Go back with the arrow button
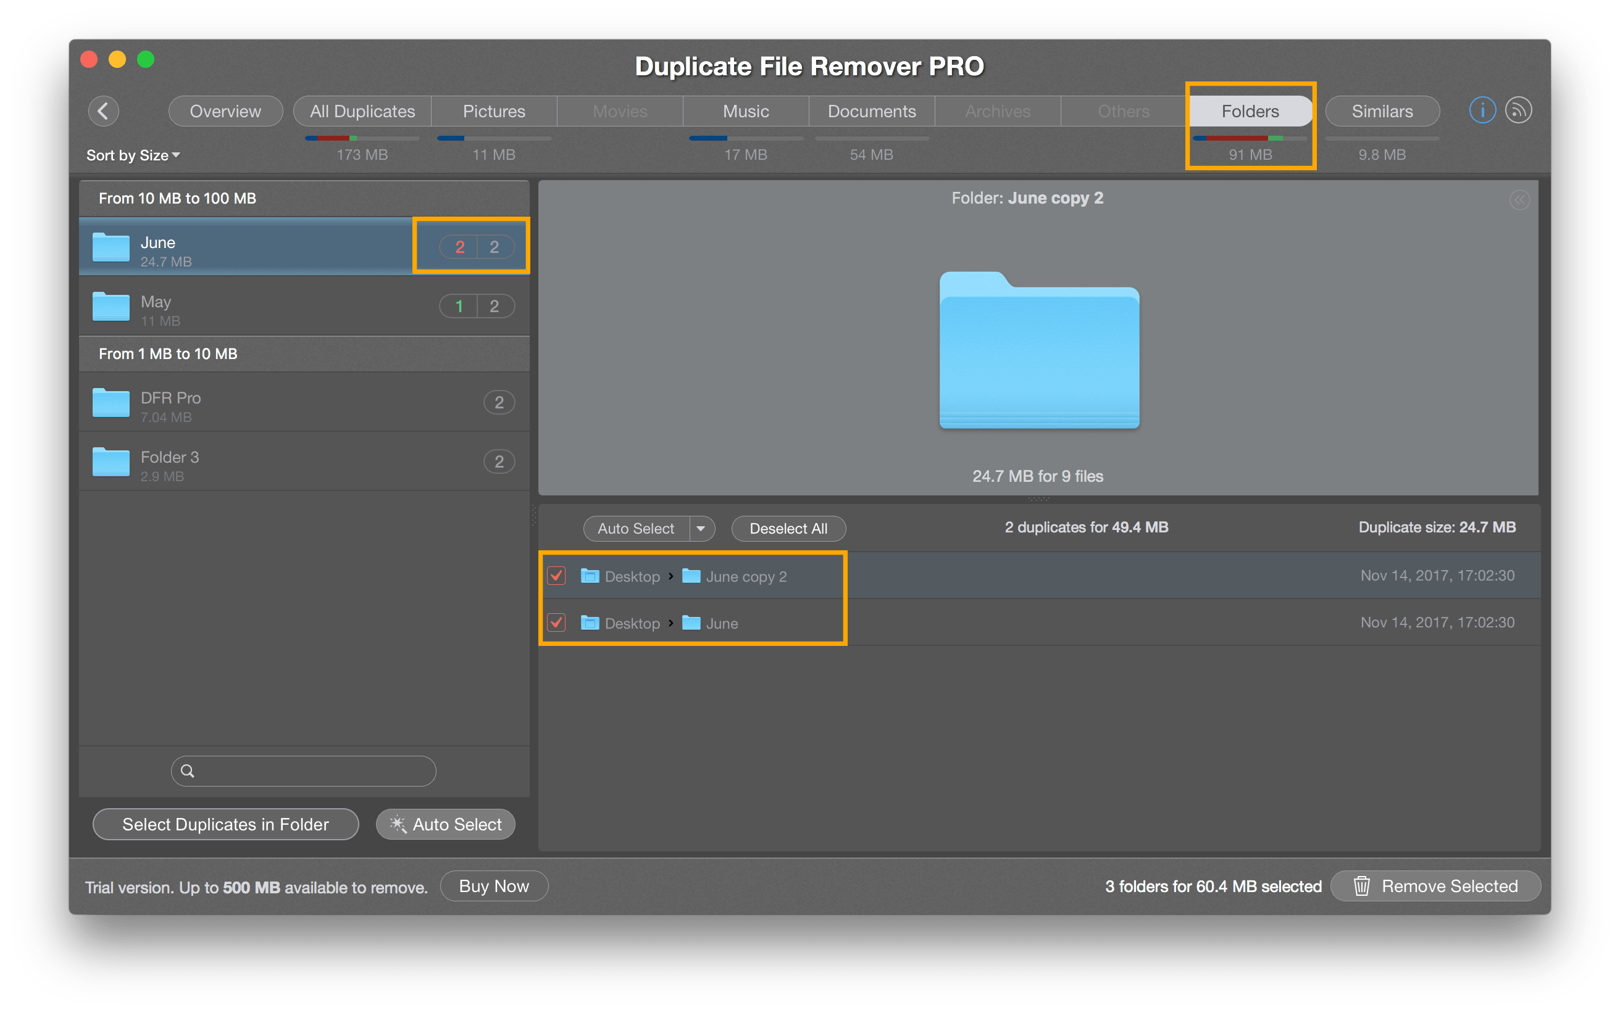1620x1013 pixels. pos(103,110)
